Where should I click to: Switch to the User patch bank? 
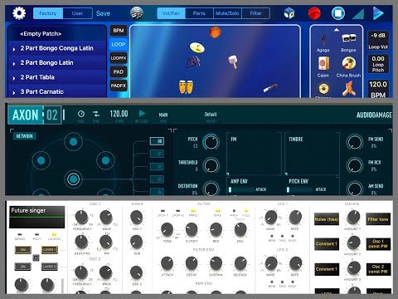coord(77,13)
